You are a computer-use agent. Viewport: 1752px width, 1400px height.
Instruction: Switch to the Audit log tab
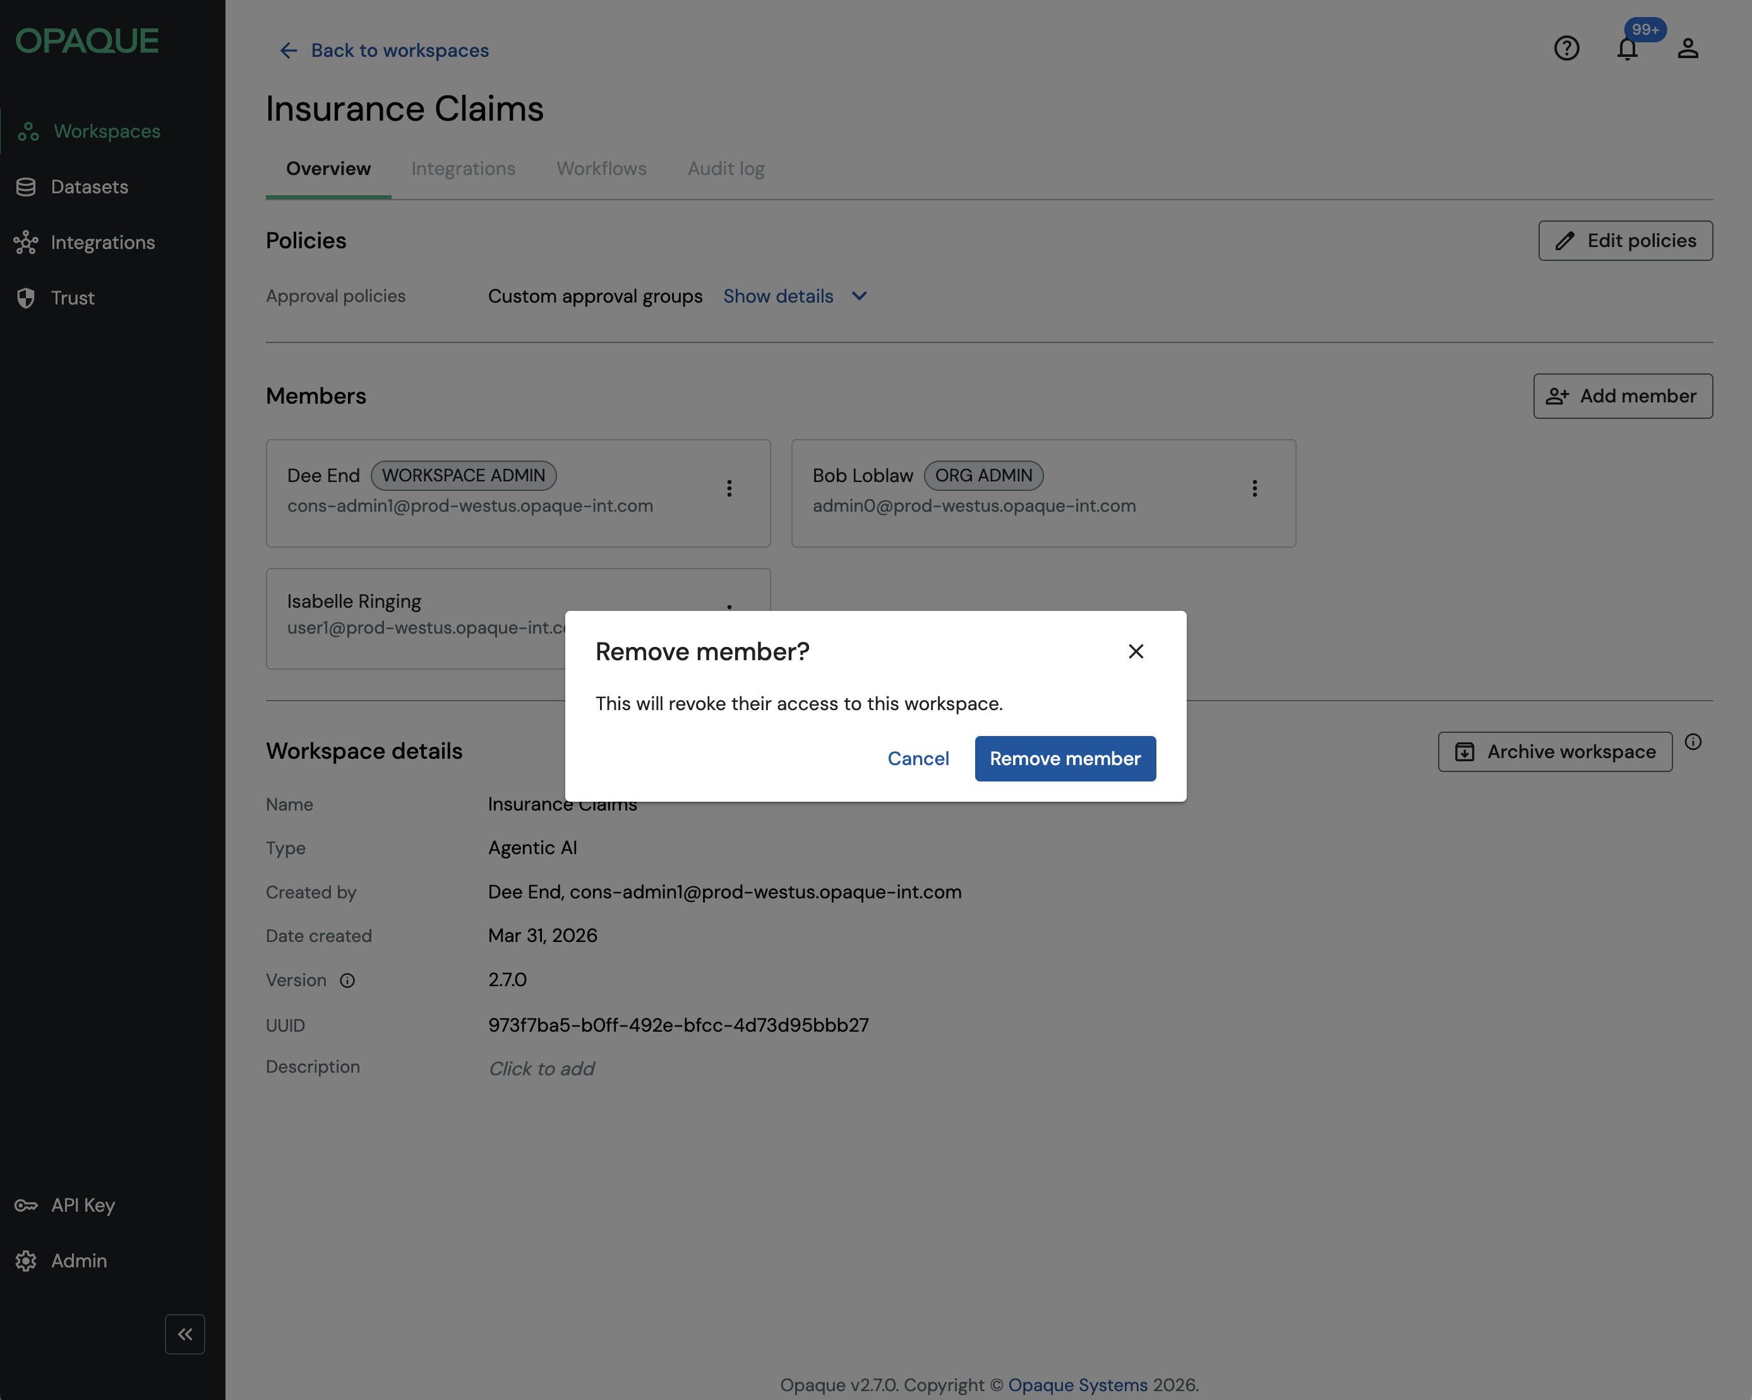pyautogui.click(x=726, y=168)
